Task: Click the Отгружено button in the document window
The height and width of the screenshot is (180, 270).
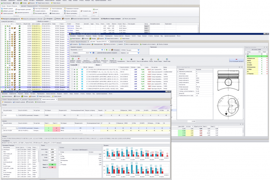Action: click(x=115, y=50)
